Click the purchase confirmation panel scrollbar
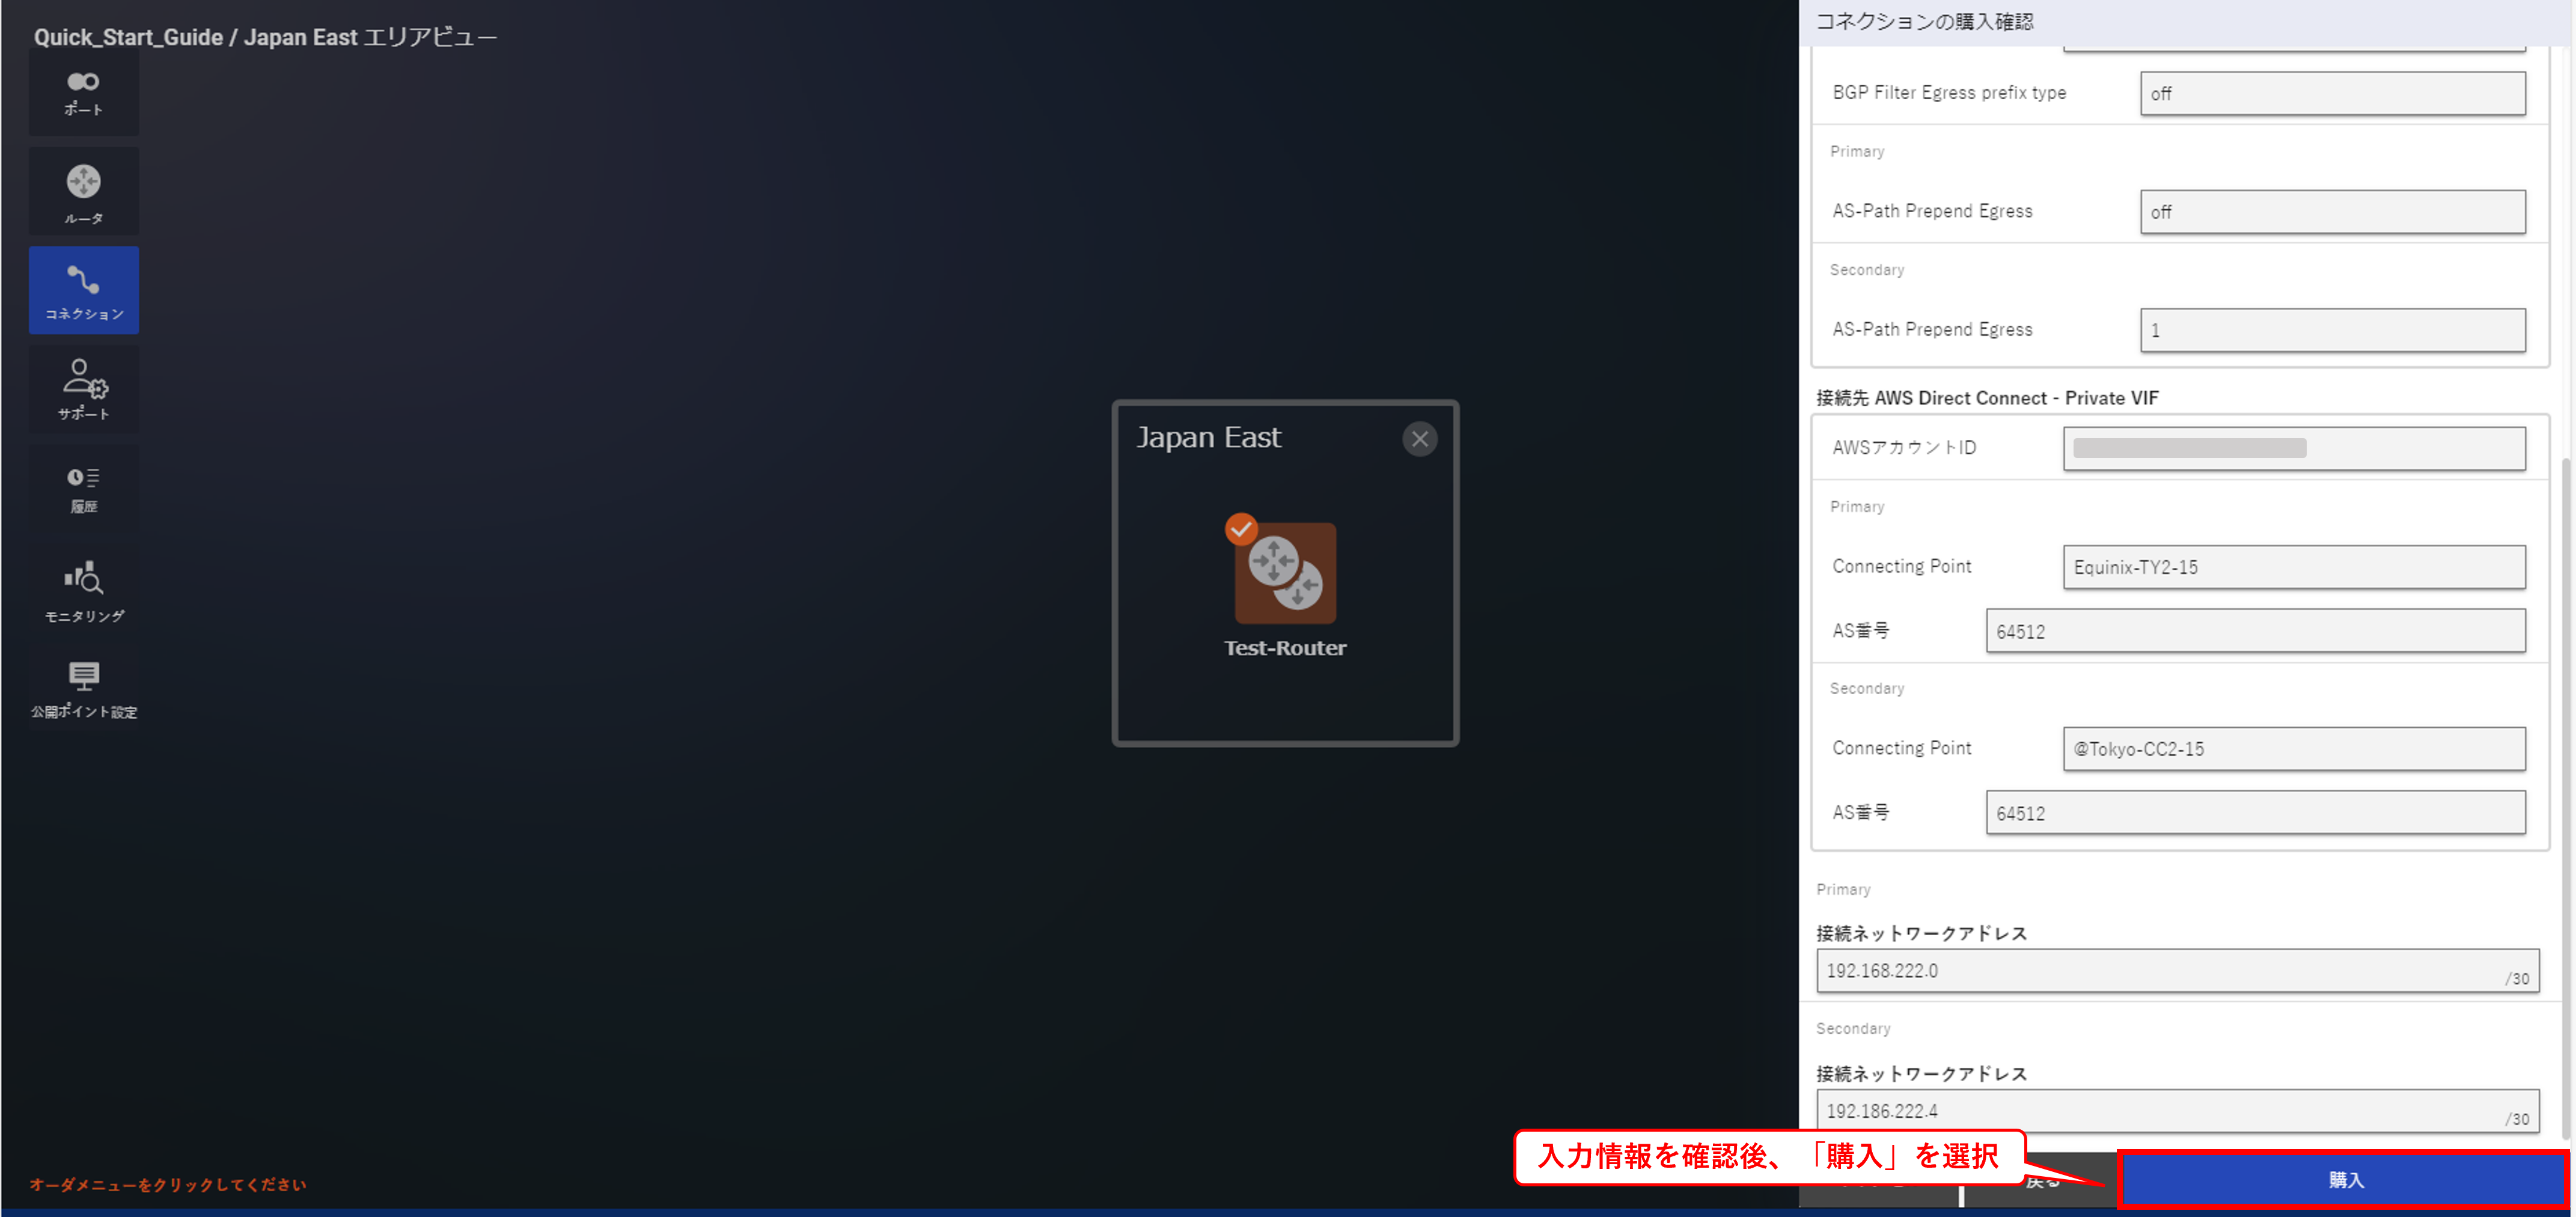 [2567, 800]
